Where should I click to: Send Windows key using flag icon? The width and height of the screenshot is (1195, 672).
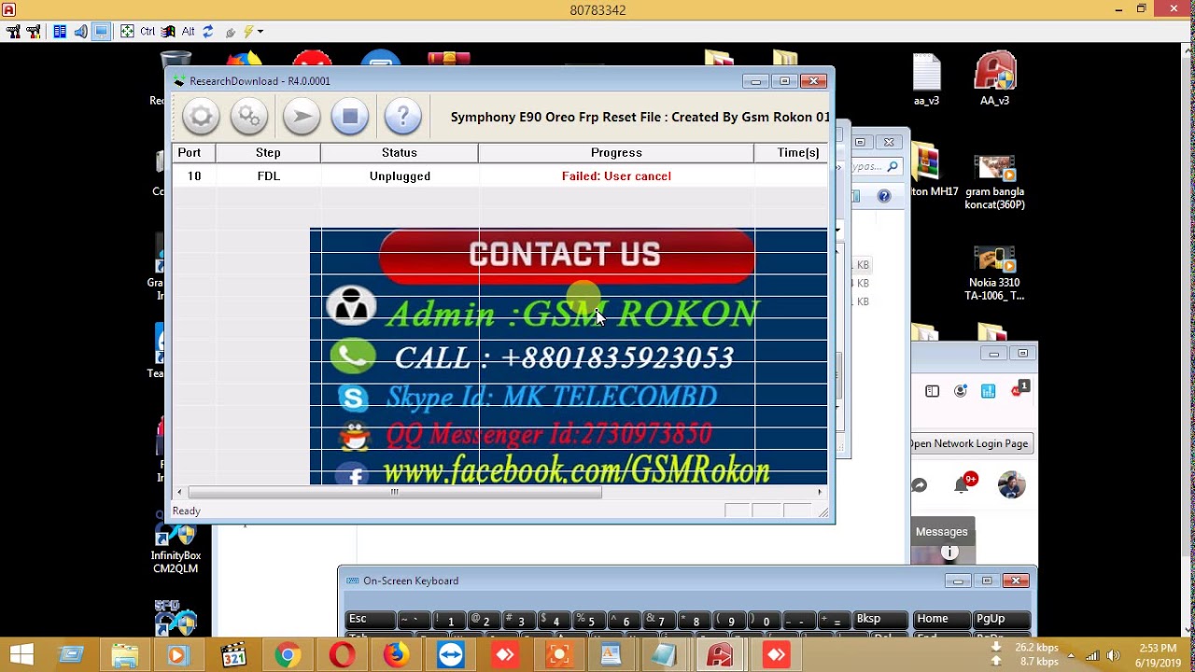[168, 32]
